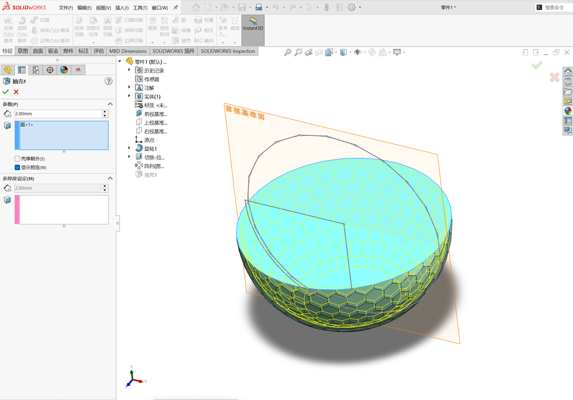Click the red cancel X in property panel

pyautogui.click(x=16, y=92)
